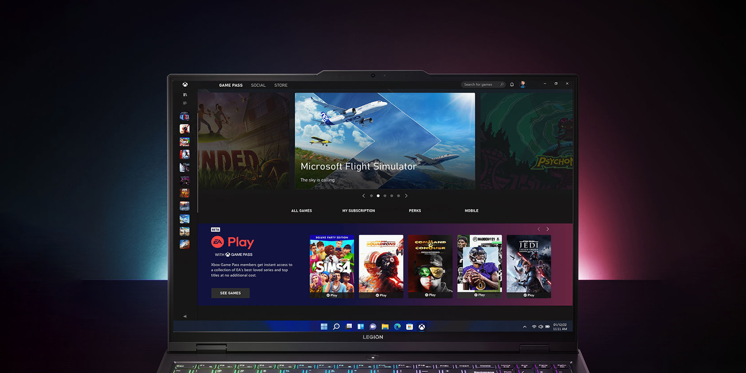Image resolution: width=746 pixels, height=373 pixels.
Task: Open the Star Wars Squadrons game card
Action: (381, 266)
